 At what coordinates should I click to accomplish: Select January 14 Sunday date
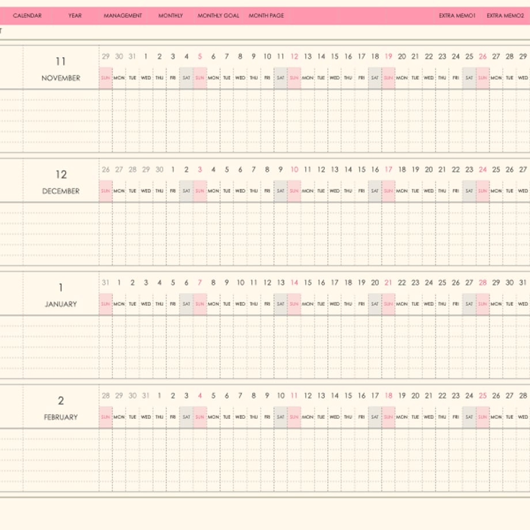(294, 283)
